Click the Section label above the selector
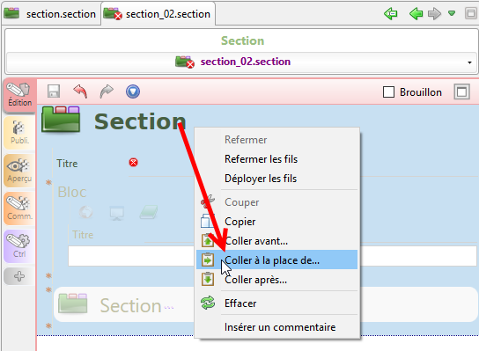This screenshot has width=479, height=351. click(x=242, y=40)
